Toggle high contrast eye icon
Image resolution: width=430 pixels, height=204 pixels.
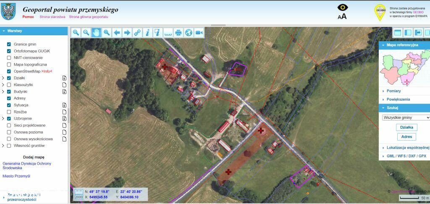click(x=343, y=8)
